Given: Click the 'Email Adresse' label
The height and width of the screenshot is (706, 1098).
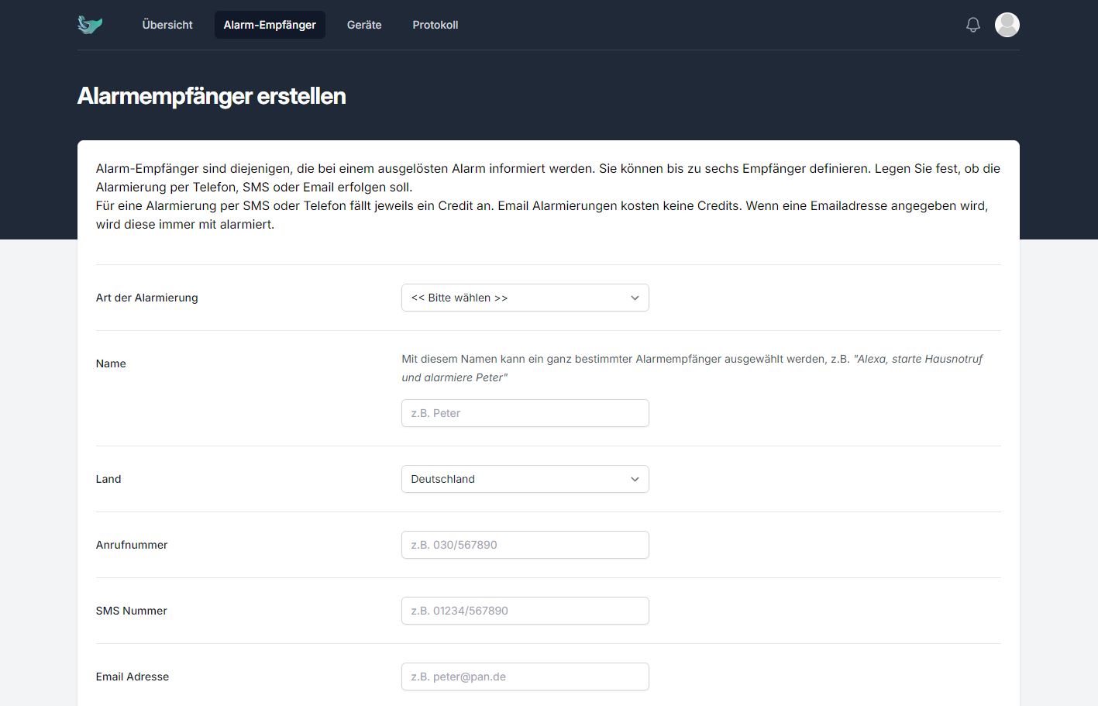Looking at the screenshot, I should coord(133,677).
